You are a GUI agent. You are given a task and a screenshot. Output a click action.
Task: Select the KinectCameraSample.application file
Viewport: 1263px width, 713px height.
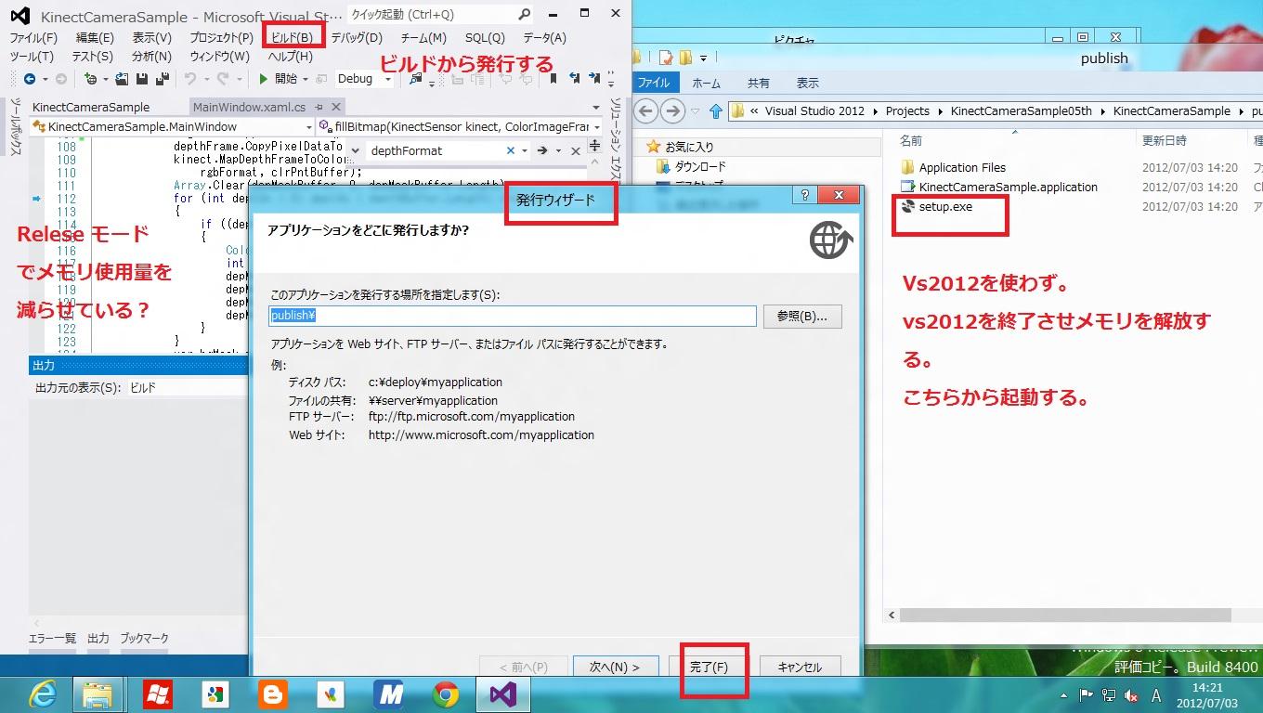click(1008, 188)
